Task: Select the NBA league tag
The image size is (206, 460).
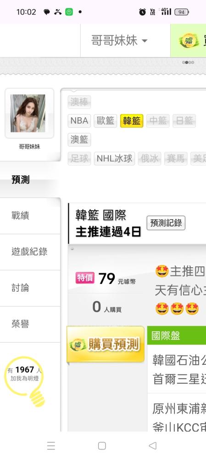Action: tap(79, 121)
